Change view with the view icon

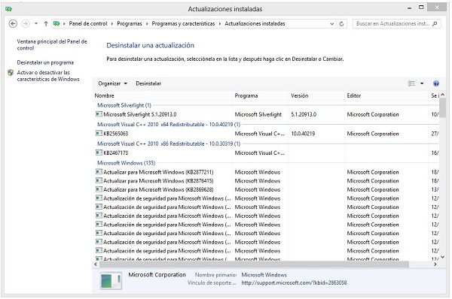click(x=411, y=83)
